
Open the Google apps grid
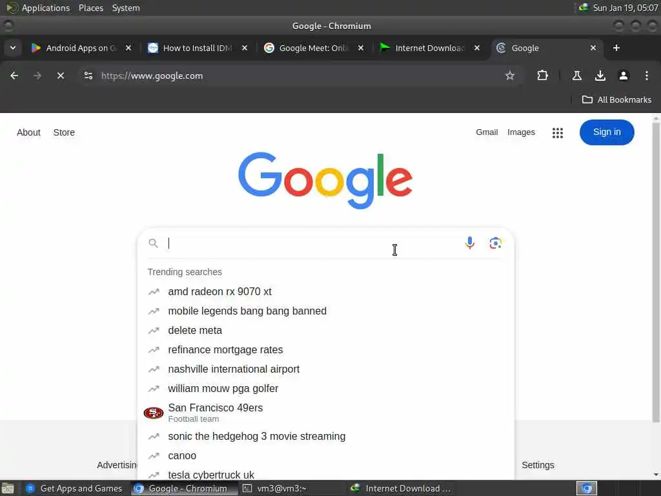(557, 133)
